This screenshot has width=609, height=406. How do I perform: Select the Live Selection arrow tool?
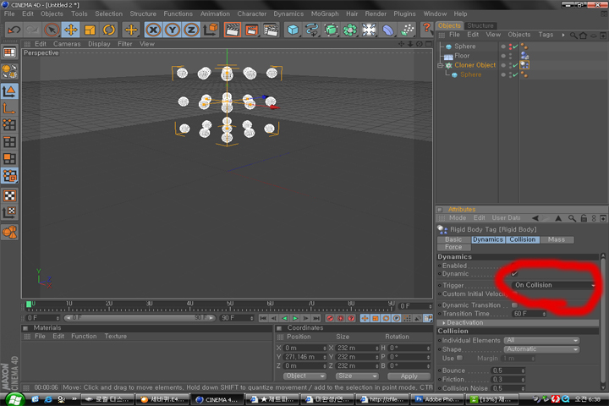52,30
